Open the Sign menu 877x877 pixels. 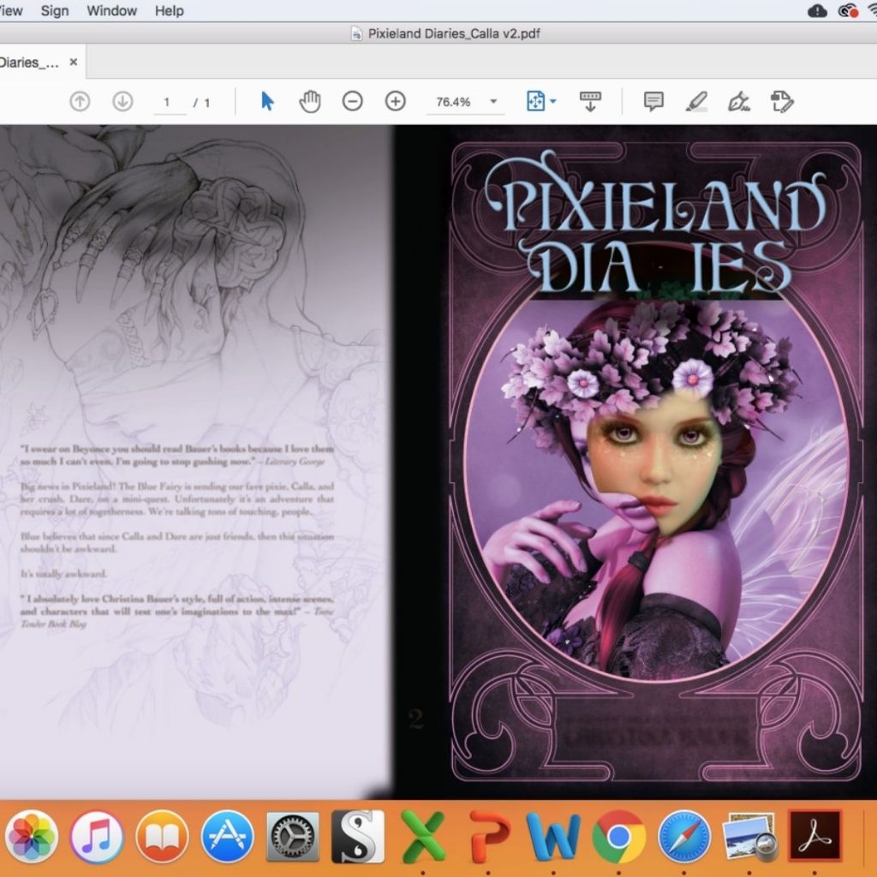tap(55, 10)
